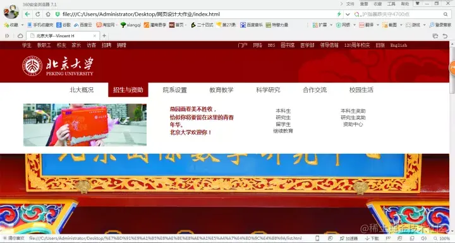Open the 淘宝网 bookmark
Screen dimensions: 455x243
coord(105,25)
